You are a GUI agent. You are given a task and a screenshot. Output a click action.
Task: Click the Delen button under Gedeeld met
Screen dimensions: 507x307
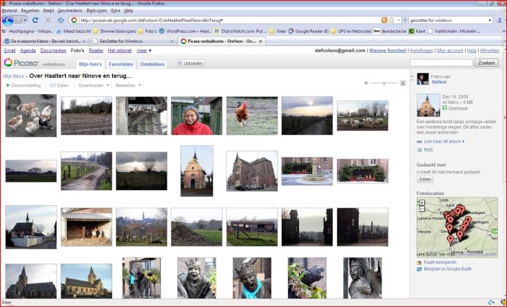point(425,180)
